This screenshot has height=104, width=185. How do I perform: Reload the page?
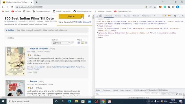tap(12, 7)
